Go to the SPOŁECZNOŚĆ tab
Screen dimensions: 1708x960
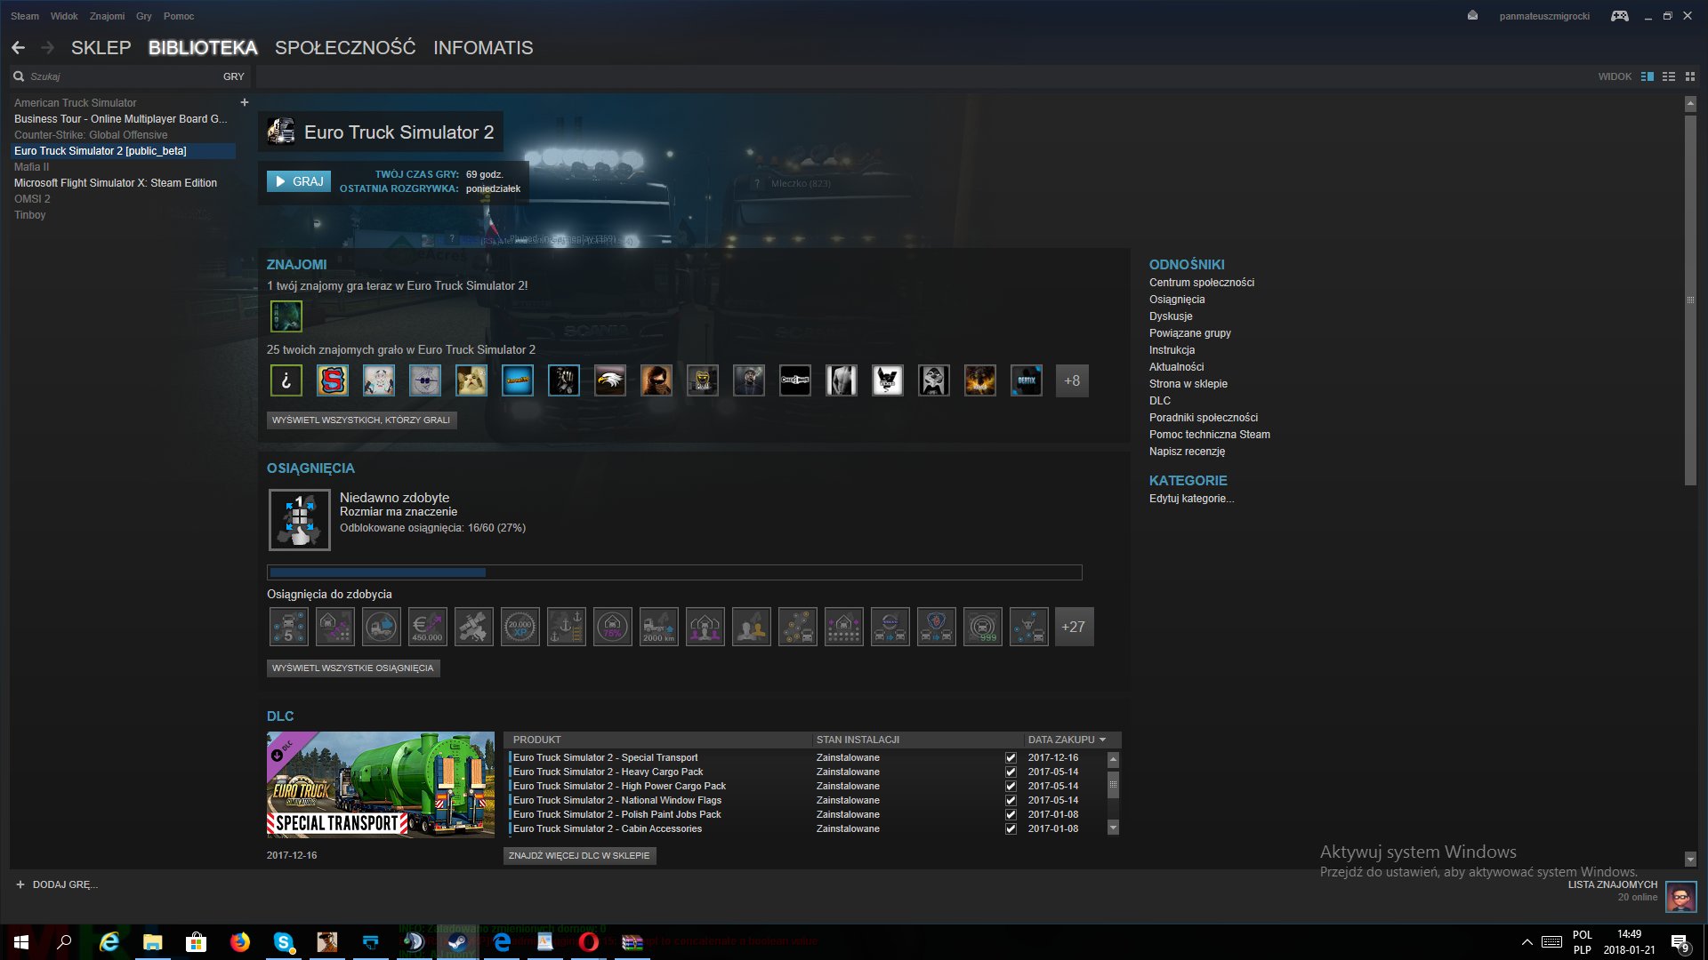pyautogui.click(x=345, y=48)
